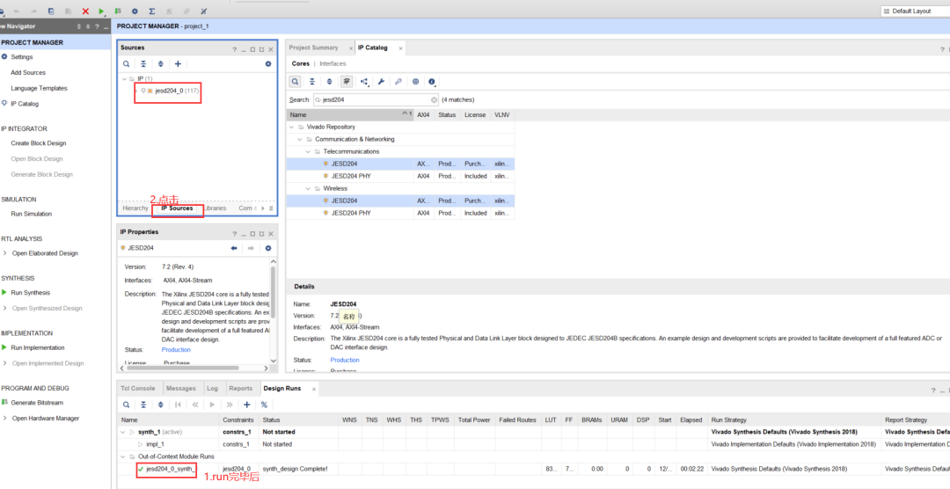Click Production status link in IP Properties
Image resolution: width=950 pixels, height=489 pixels.
(x=176, y=350)
